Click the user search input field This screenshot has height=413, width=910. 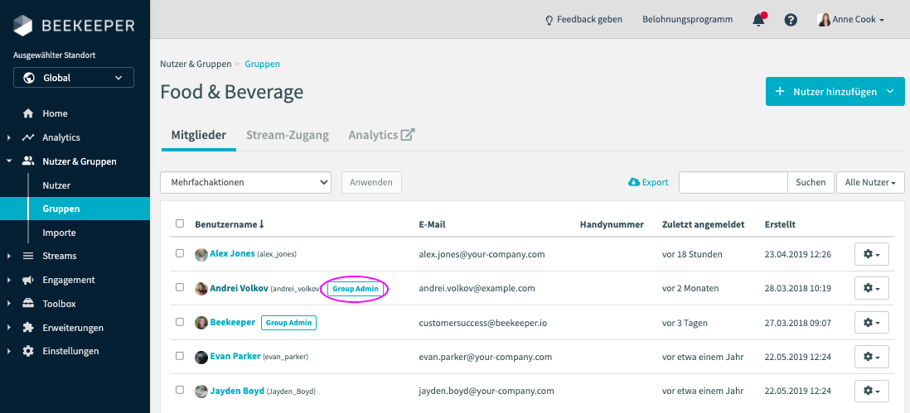[733, 182]
